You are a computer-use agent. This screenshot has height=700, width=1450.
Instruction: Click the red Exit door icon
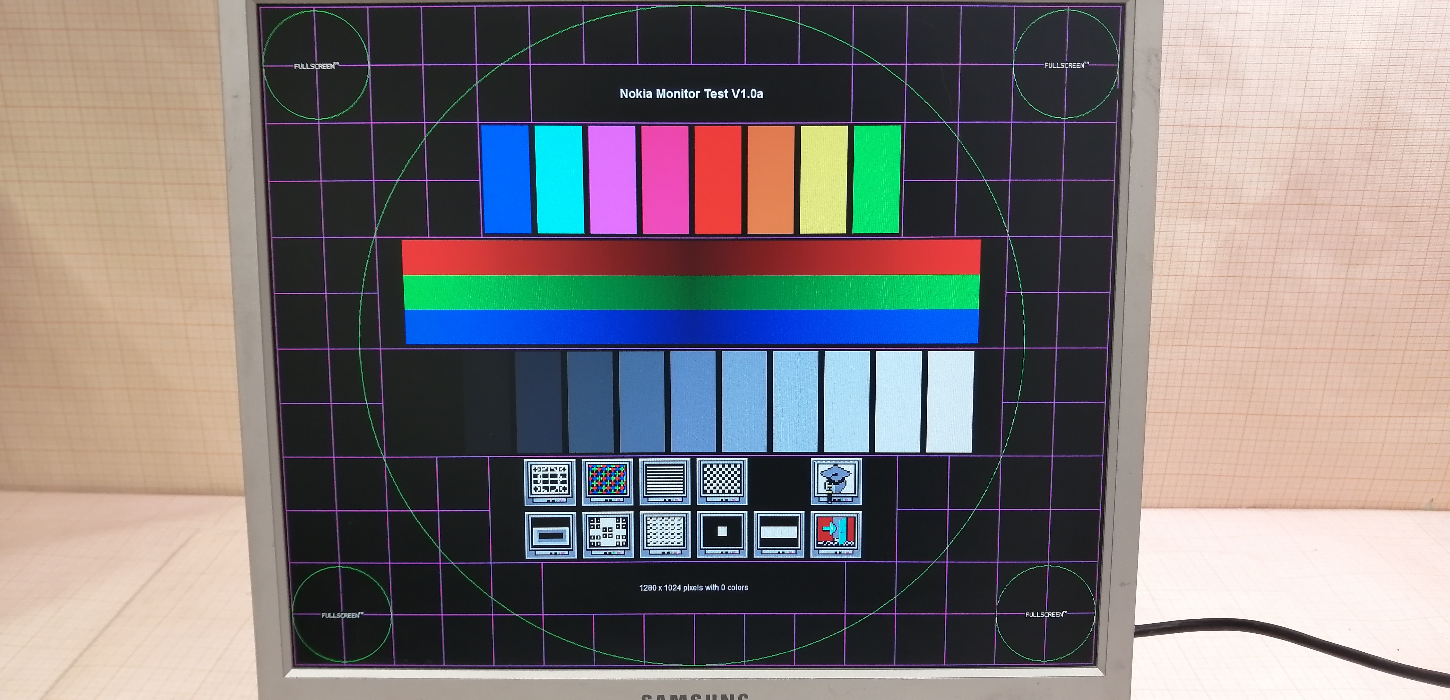click(x=836, y=535)
